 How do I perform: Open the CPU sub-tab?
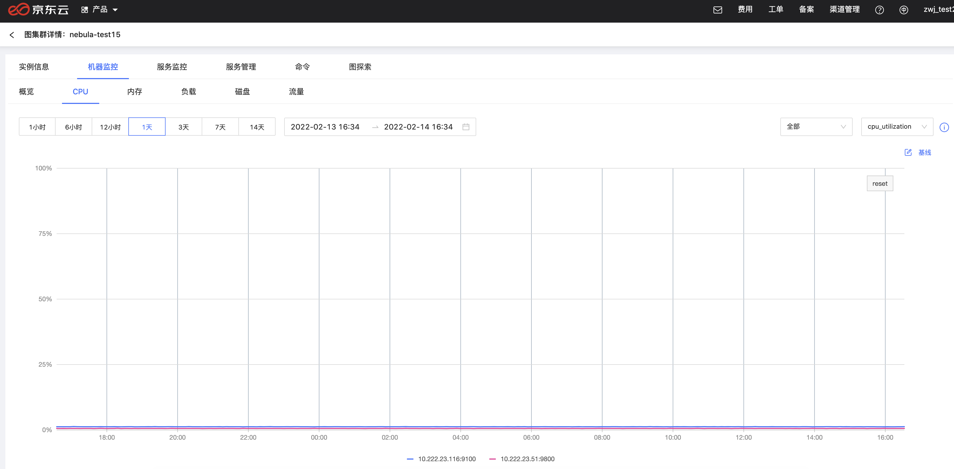(80, 92)
